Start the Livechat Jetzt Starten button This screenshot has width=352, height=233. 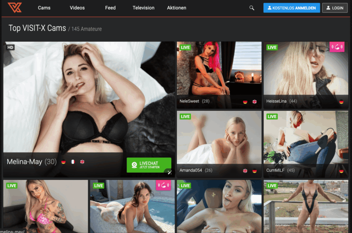click(x=149, y=165)
